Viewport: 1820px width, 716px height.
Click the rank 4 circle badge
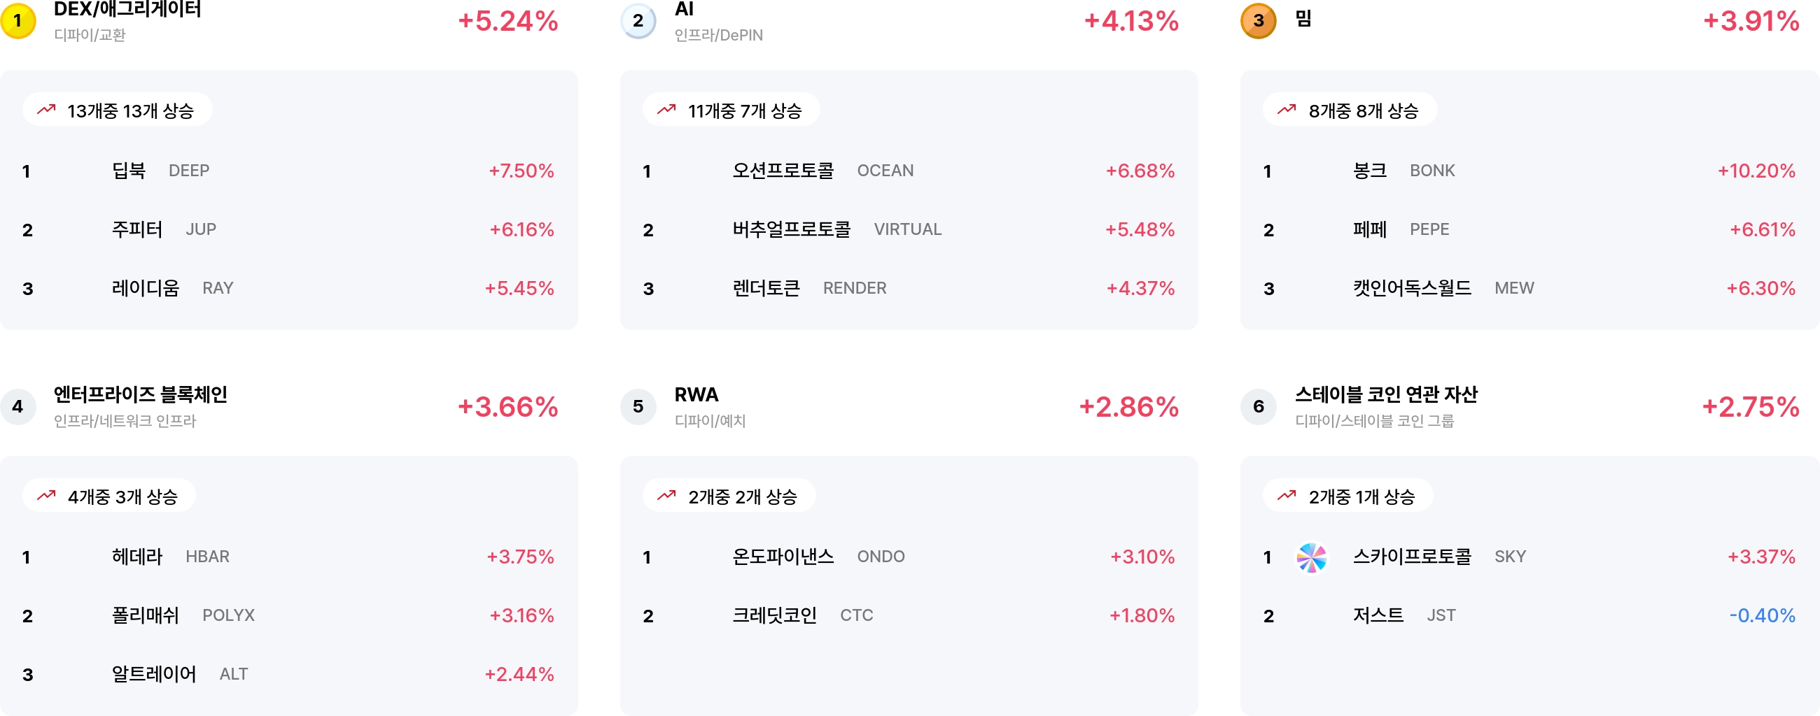pyautogui.click(x=18, y=406)
